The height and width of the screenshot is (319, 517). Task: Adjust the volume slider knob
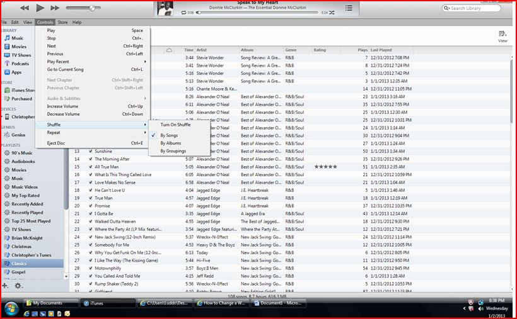click(x=92, y=8)
